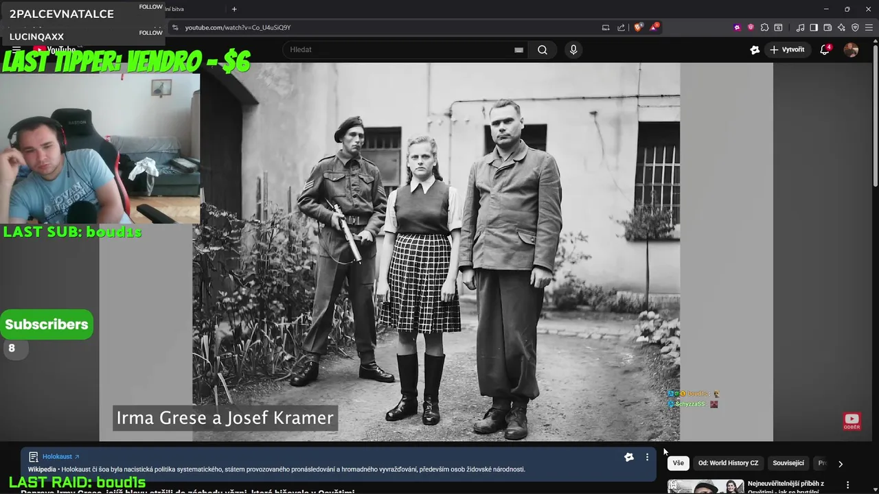The image size is (879, 494).
Task: Select the browser tab ending in 'bitva'
Action: point(174,9)
